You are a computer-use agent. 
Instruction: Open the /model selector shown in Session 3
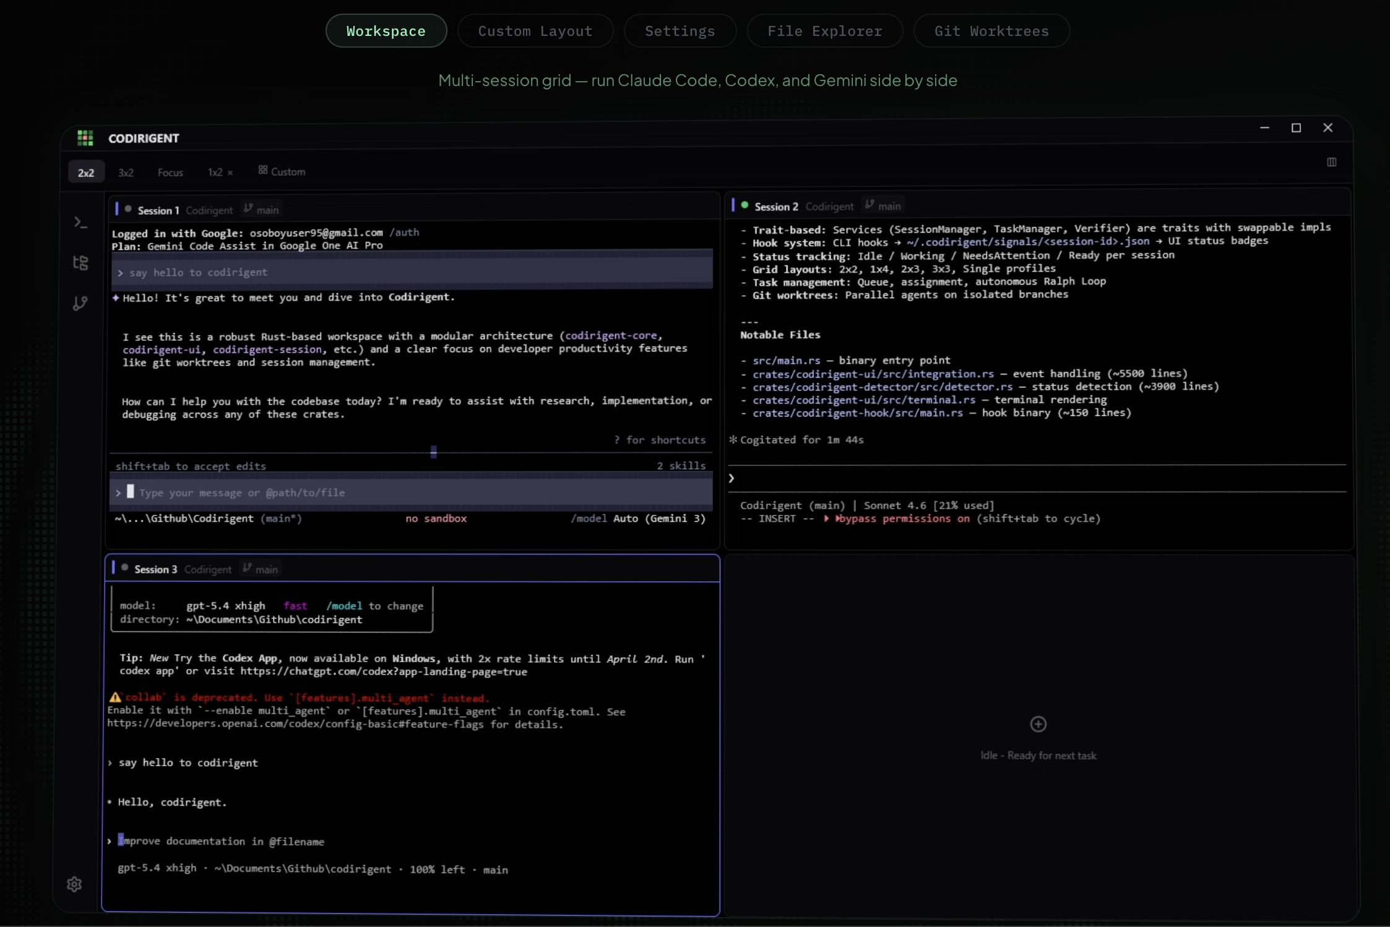[x=345, y=606]
